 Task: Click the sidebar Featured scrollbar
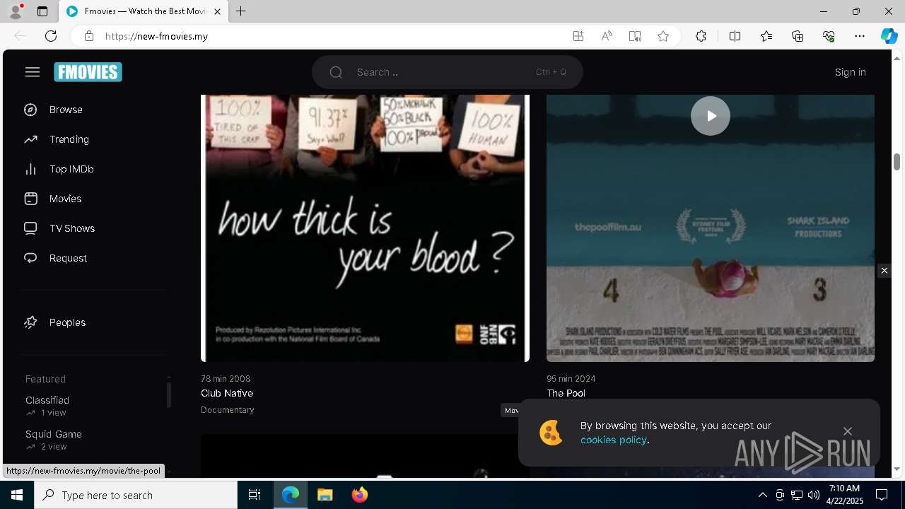(x=169, y=395)
